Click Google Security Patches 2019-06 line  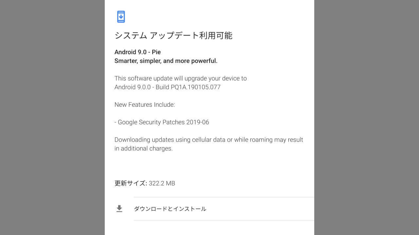point(162,122)
